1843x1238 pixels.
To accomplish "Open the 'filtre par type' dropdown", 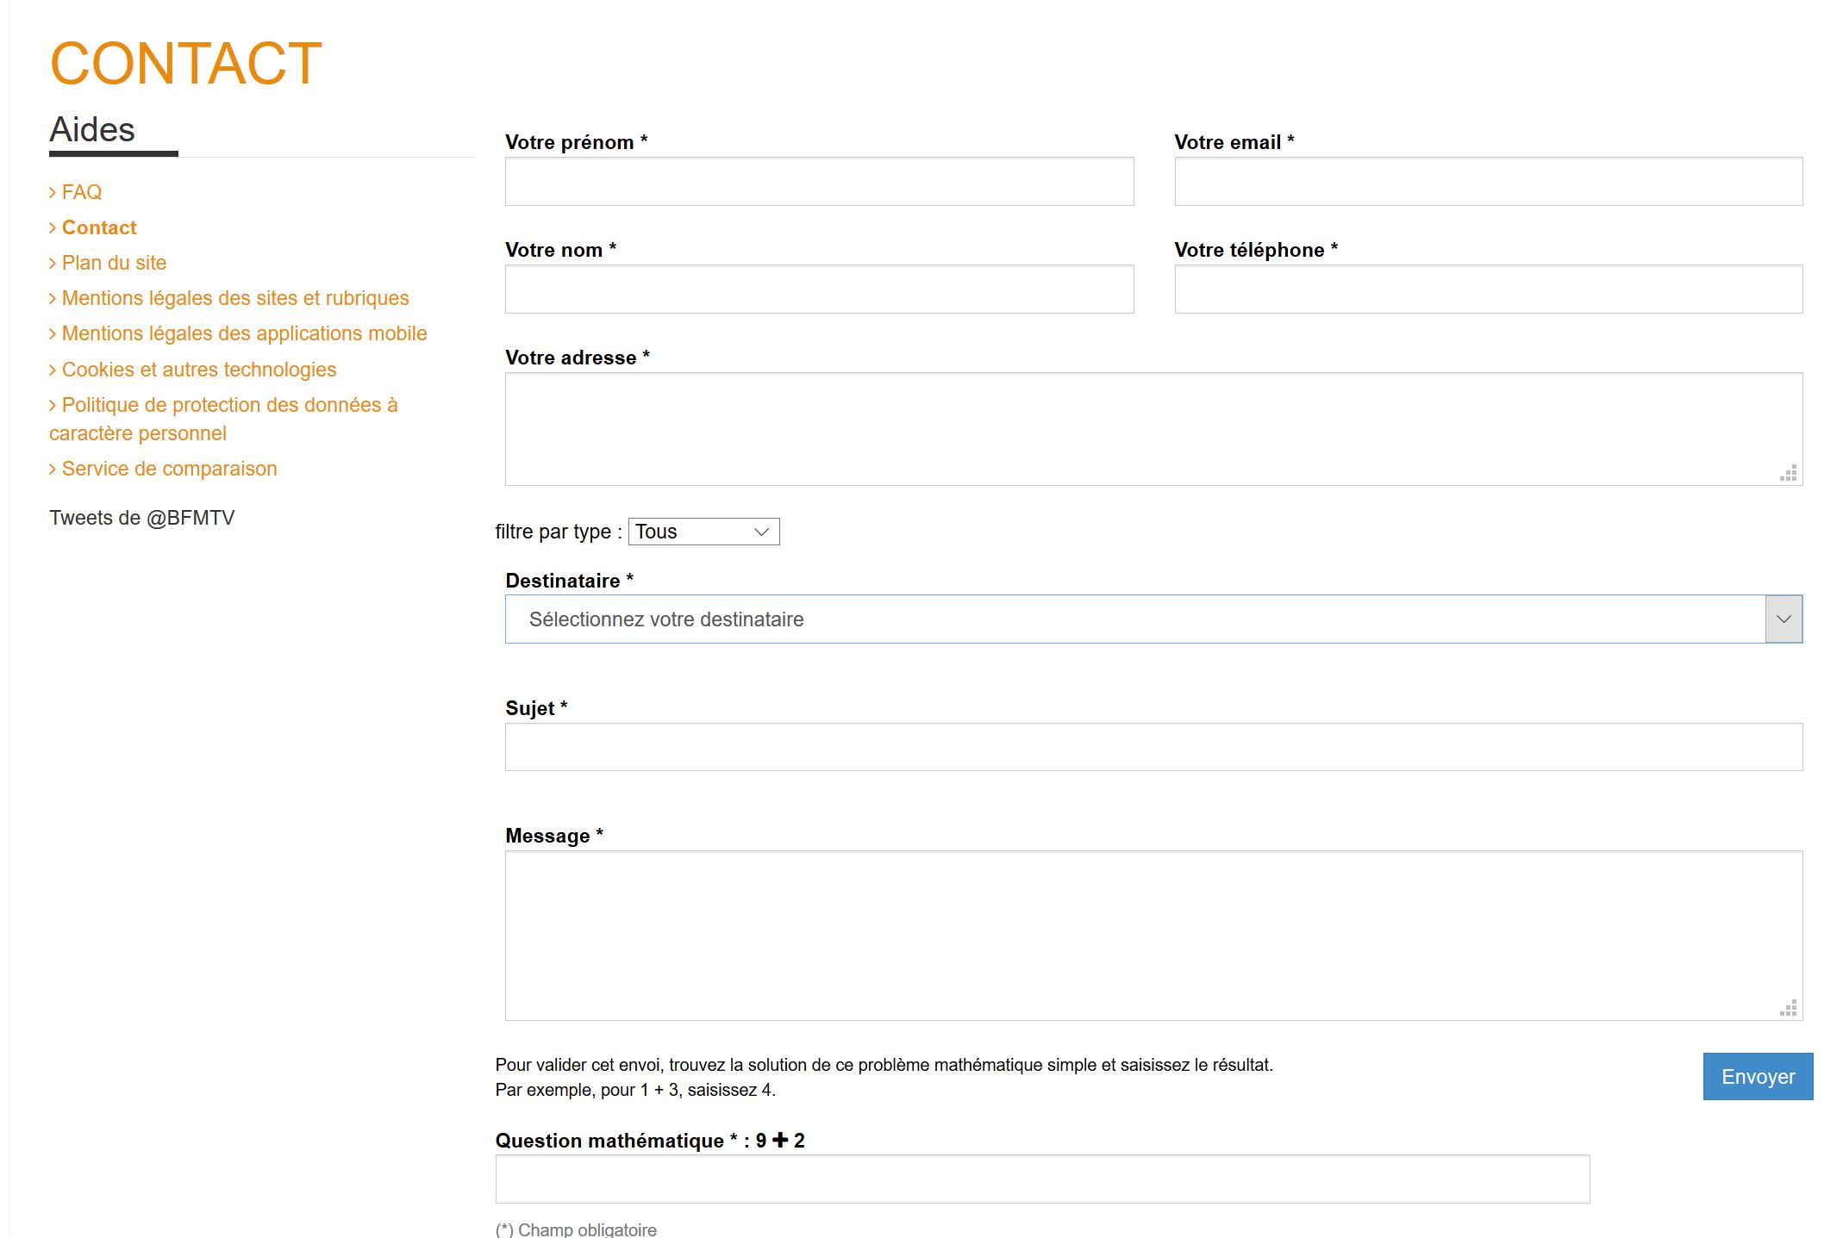I will [703, 532].
